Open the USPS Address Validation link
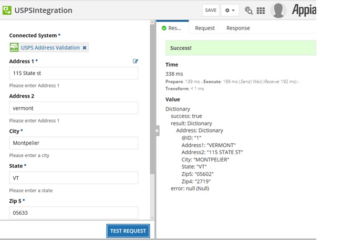 point(50,48)
